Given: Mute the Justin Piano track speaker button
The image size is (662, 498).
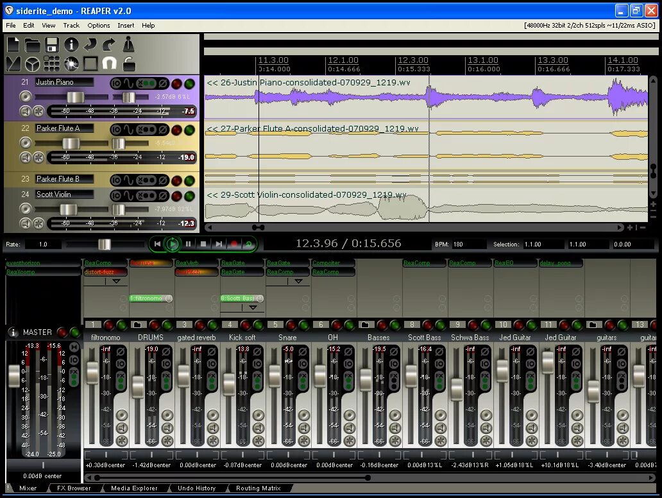Looking at the screenshot, I should tap(26, 112).
